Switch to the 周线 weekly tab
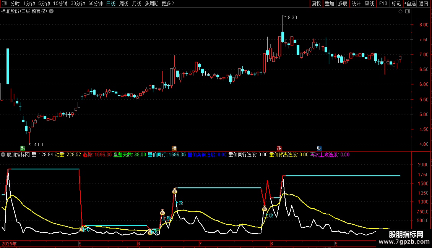The width and height of the screenshot is (432, 248). (x=124, y=3)
